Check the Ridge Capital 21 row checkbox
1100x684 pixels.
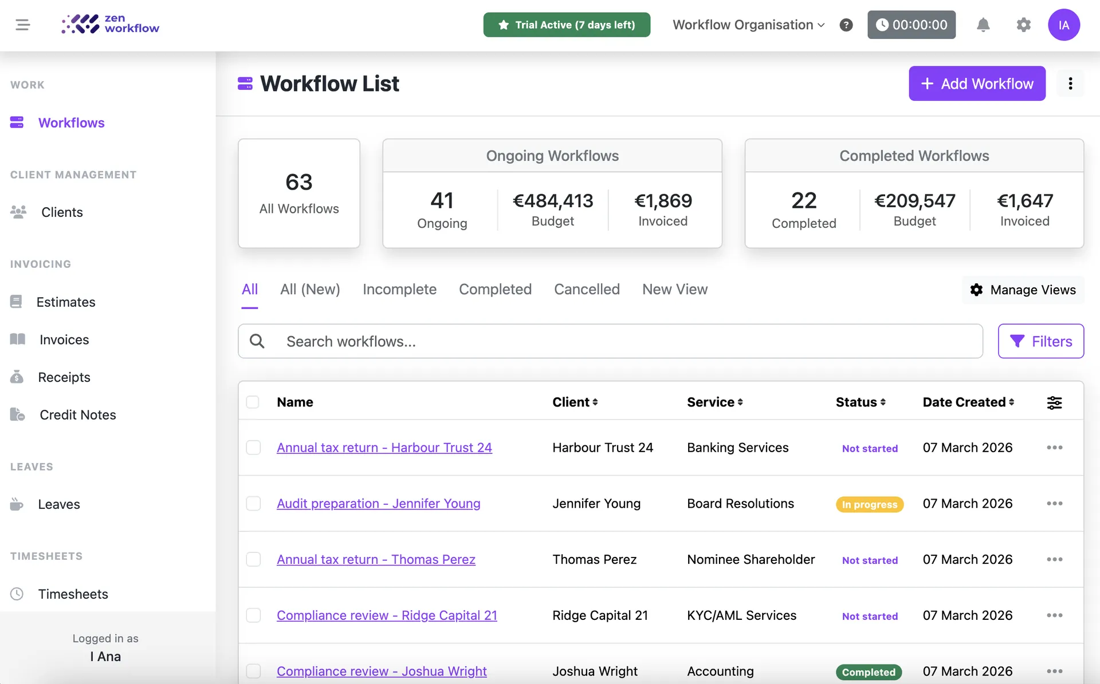tap(253, 615)
